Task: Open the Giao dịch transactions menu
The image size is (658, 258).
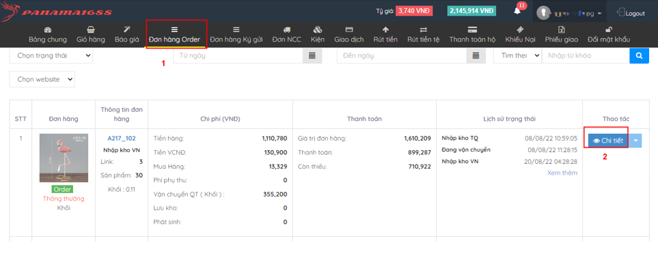Action: point(348,35)
